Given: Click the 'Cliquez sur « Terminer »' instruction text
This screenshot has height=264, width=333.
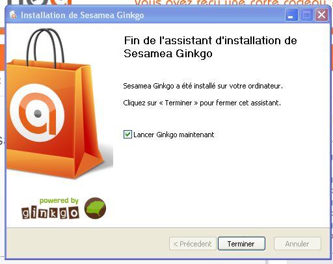Looking at the screenshot, I should 202,103.
